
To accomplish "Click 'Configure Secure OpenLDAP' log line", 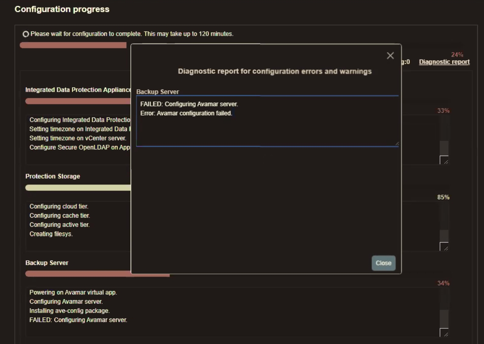I will coord(80,147).
